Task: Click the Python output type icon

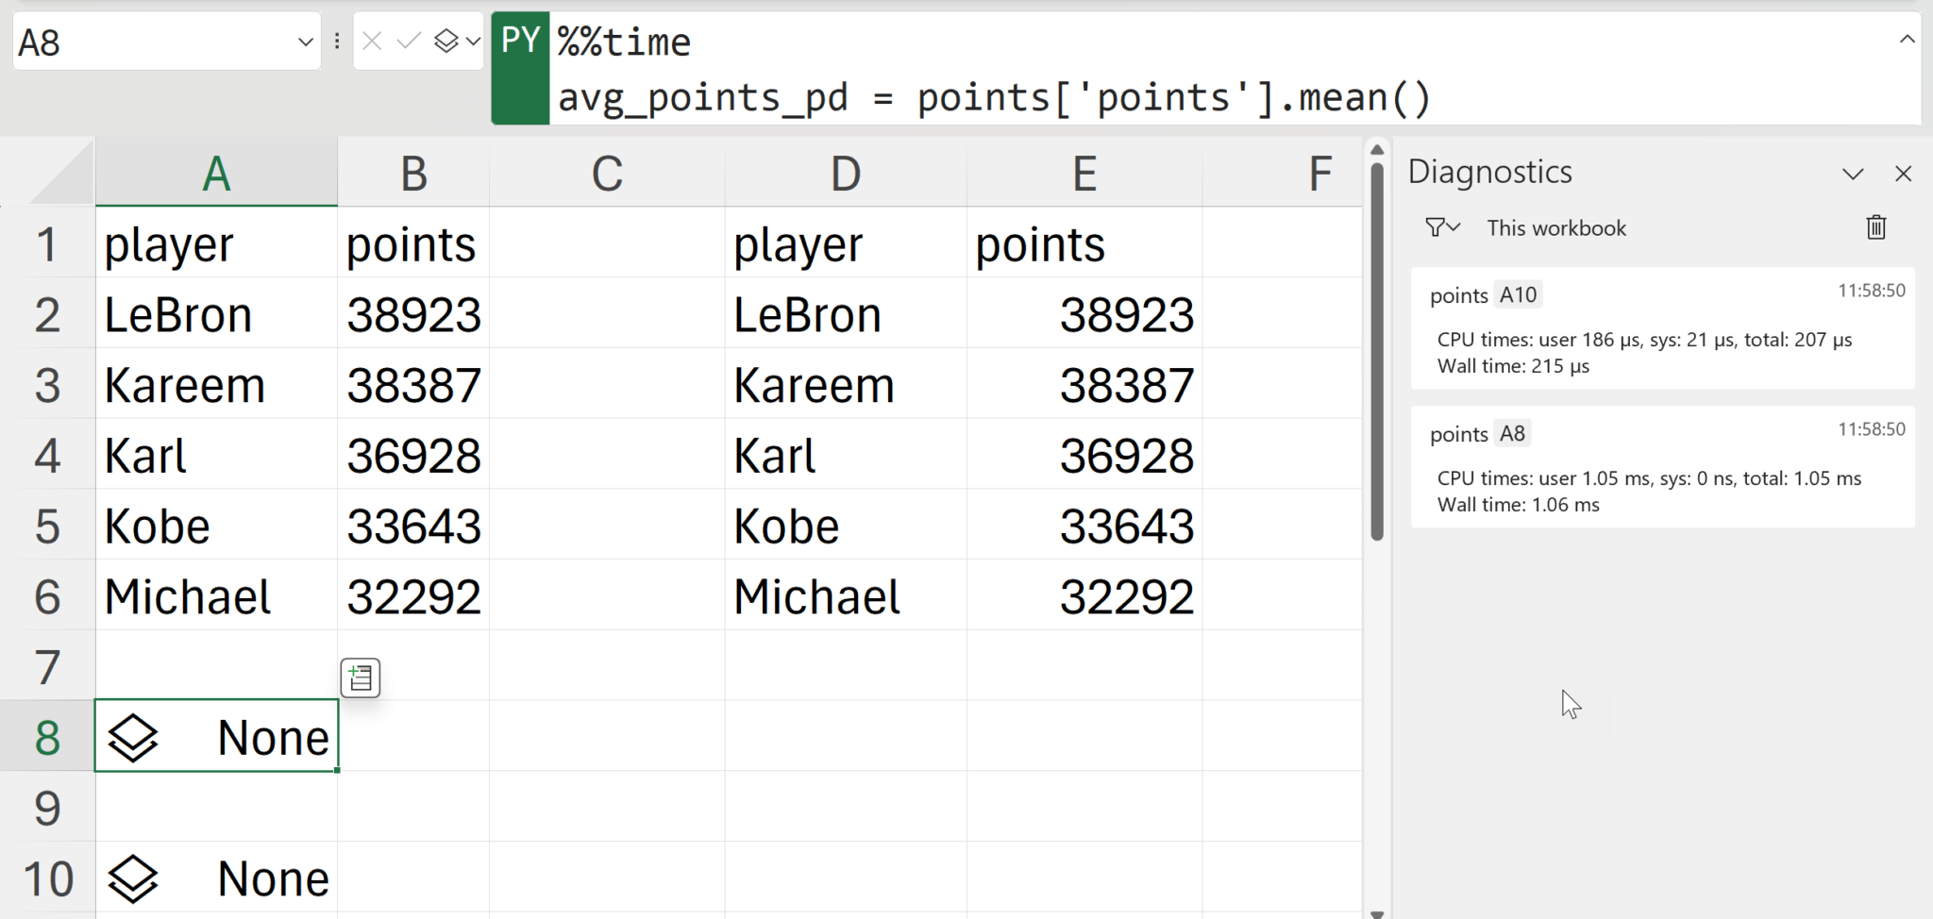Action: 445,42
